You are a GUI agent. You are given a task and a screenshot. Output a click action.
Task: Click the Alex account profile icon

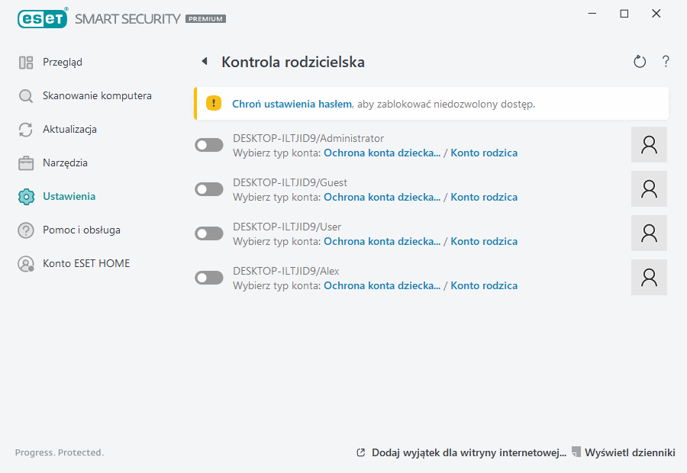[649, 278]
